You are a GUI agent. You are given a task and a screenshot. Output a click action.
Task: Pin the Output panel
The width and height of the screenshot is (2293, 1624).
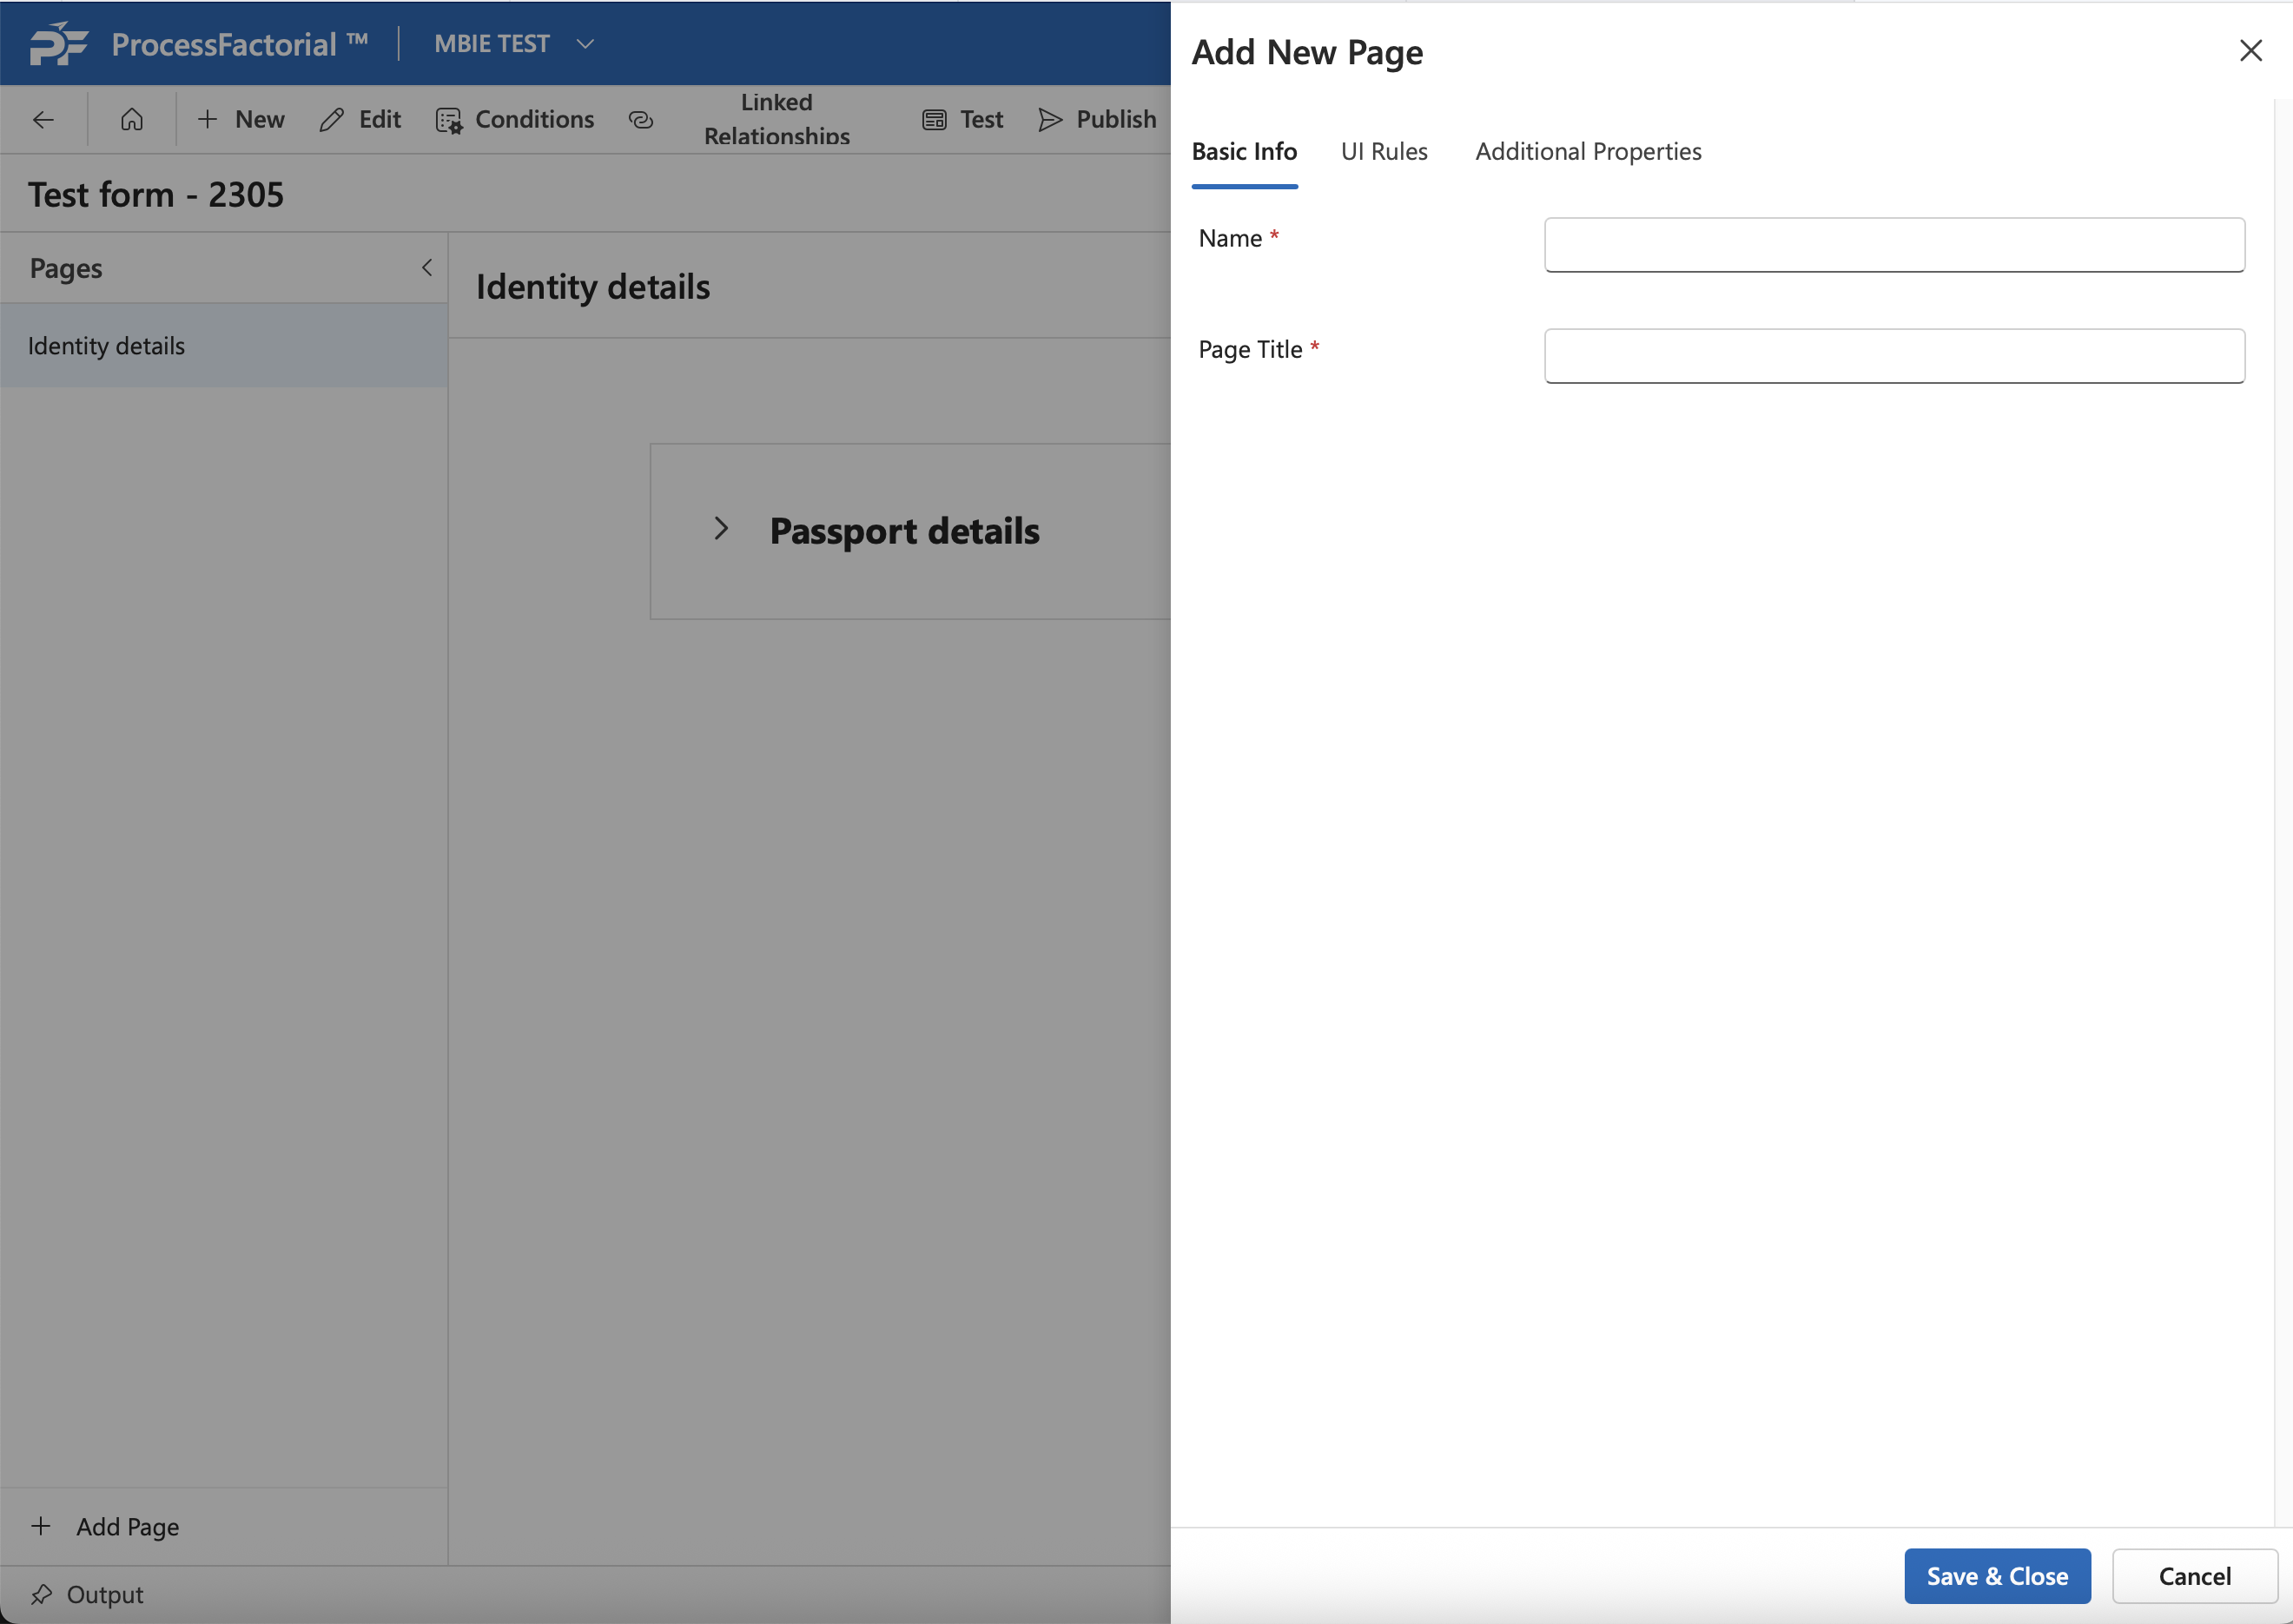pyautogui.click(x=42, y=1594)
